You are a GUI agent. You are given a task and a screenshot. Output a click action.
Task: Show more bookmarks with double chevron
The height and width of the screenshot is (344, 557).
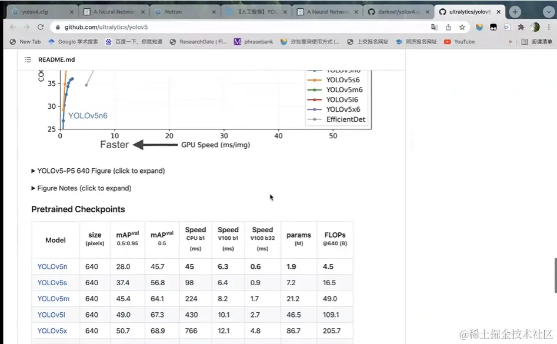point(510,42)
